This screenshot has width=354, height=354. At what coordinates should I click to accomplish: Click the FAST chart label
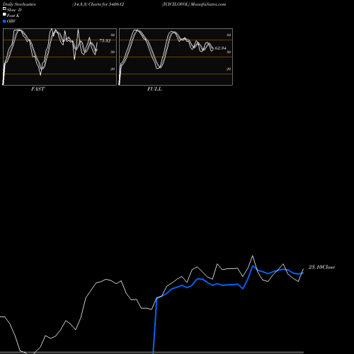coord(38,89)
